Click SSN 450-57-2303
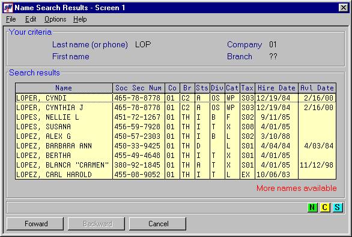 pos(138,136)
